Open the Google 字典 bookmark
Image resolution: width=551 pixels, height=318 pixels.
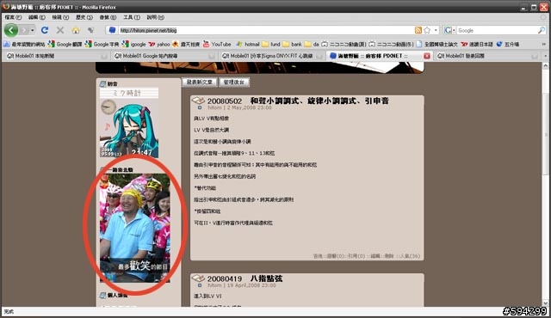pyautogui.click(x=102, y=44)
